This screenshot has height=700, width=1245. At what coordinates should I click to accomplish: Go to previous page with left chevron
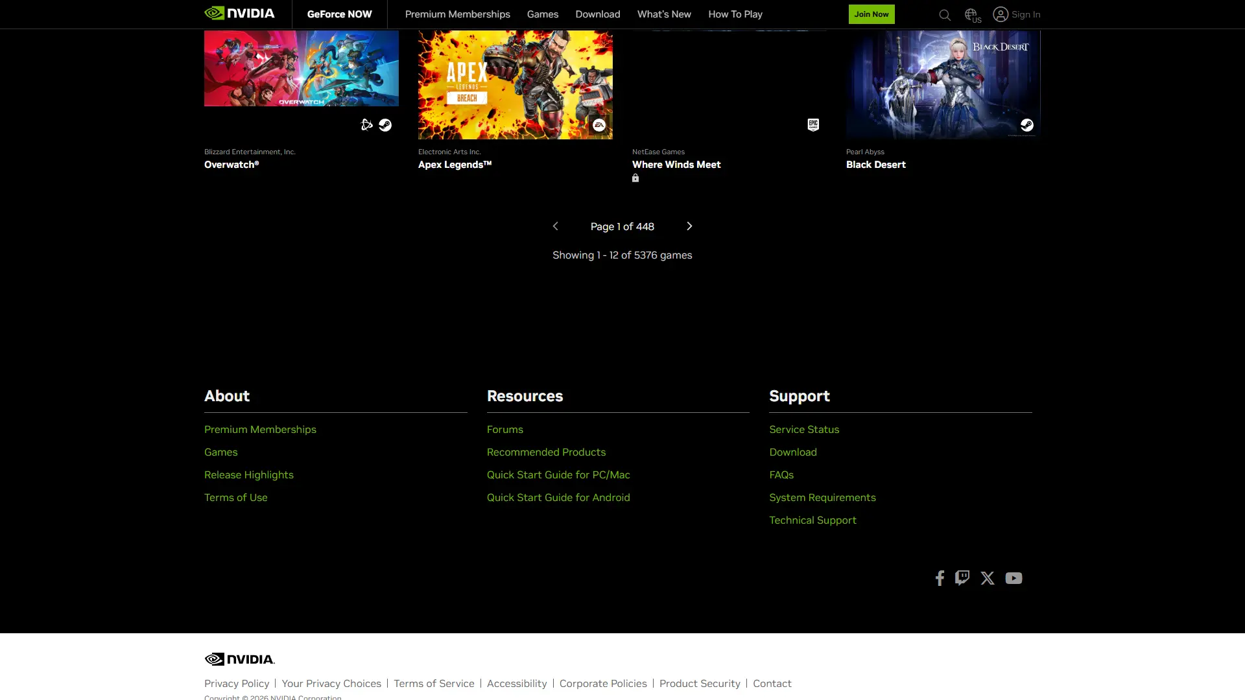click(555, 226)
